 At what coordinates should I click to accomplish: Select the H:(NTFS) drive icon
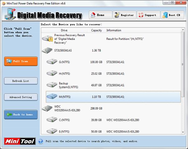(x=52, y=73)
